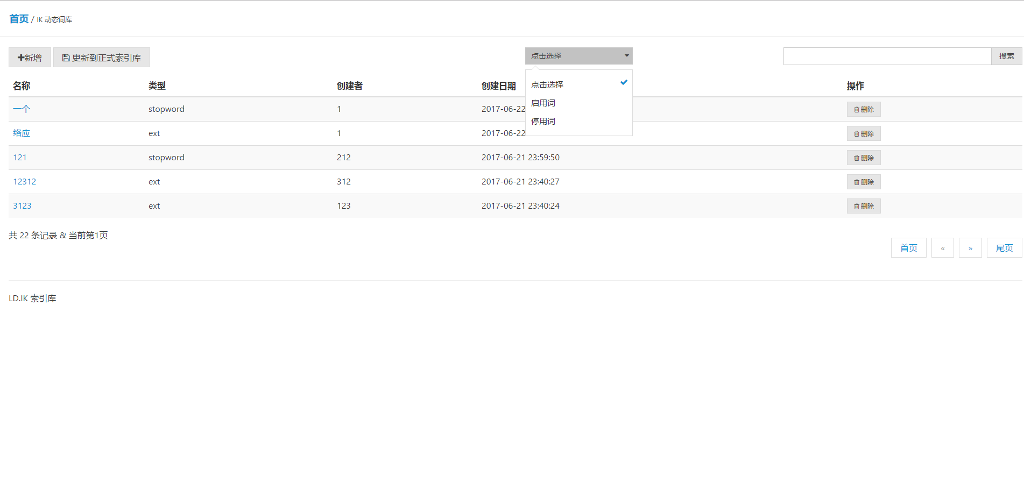Open the entry named 络应
The image size is (1024, 483).
(x=22, y=133)
